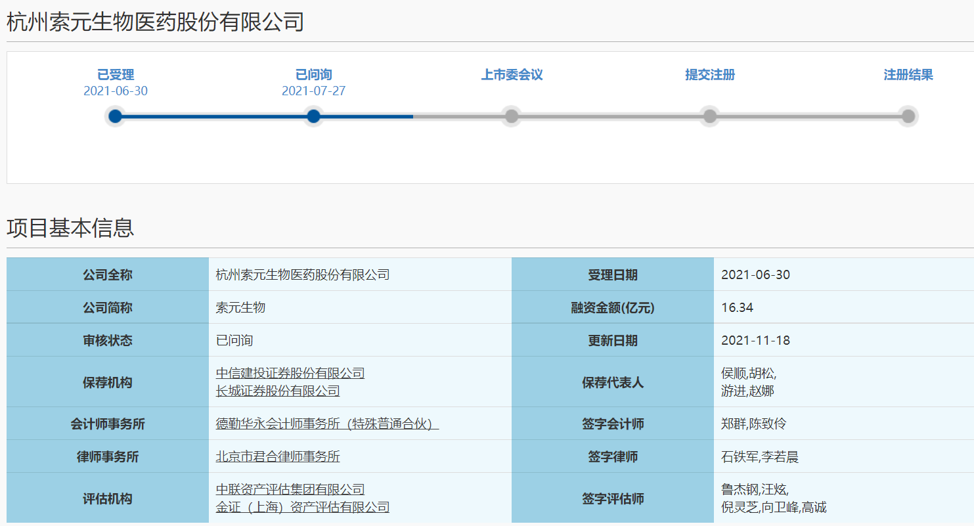The height and width of the screenshot is (526, 974).
Task: Click the 保荐机构 label cell
Action: coord(108,382)
